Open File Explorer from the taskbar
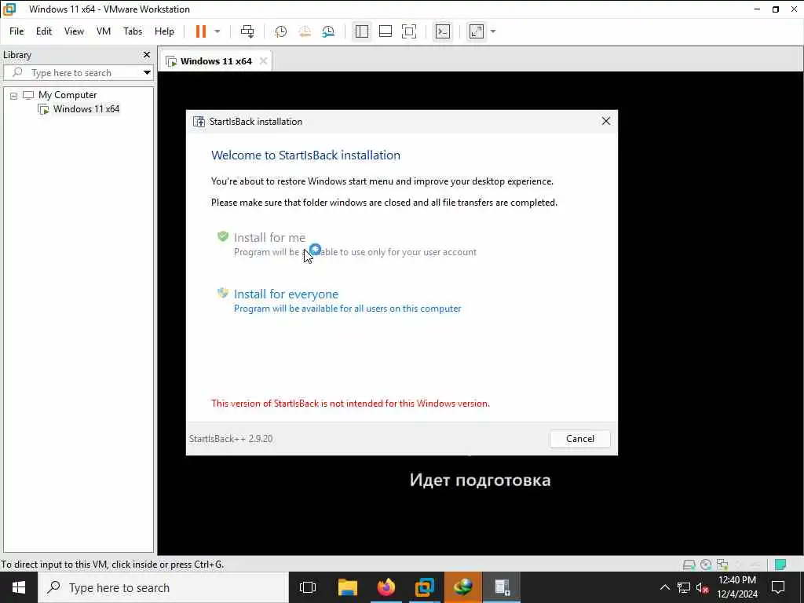 (347, 587)
